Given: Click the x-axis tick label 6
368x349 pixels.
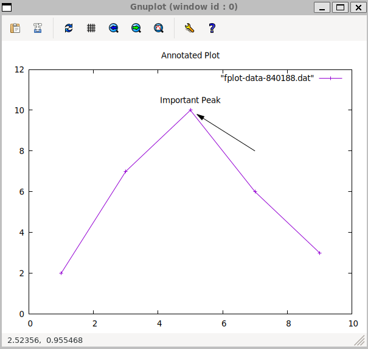Looking at the screenshot, I should coord(224,323).
